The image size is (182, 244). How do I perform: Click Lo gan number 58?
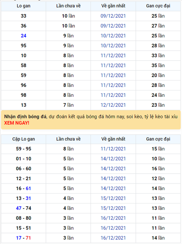(x=24, y=65)
